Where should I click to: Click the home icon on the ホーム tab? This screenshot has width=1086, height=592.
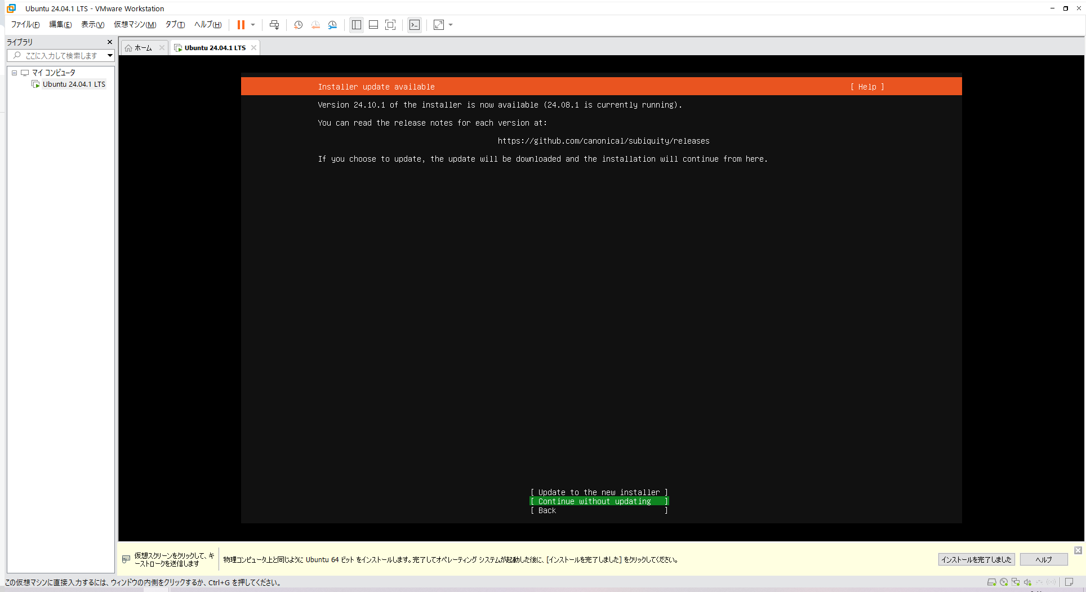click(128, 48)
